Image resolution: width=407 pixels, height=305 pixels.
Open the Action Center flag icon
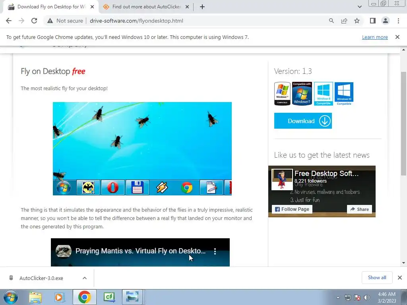357,297
